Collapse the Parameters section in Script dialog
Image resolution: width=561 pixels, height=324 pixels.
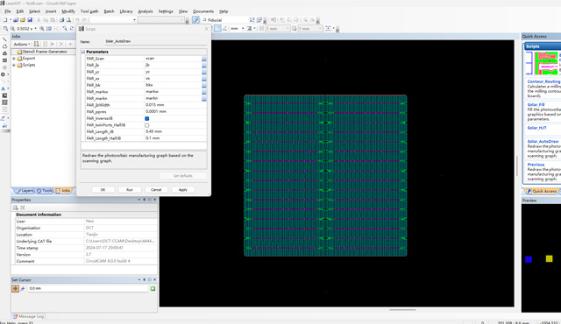(83, 53)
